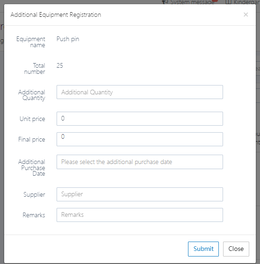Click the Supplier text field

pos(140,194)
